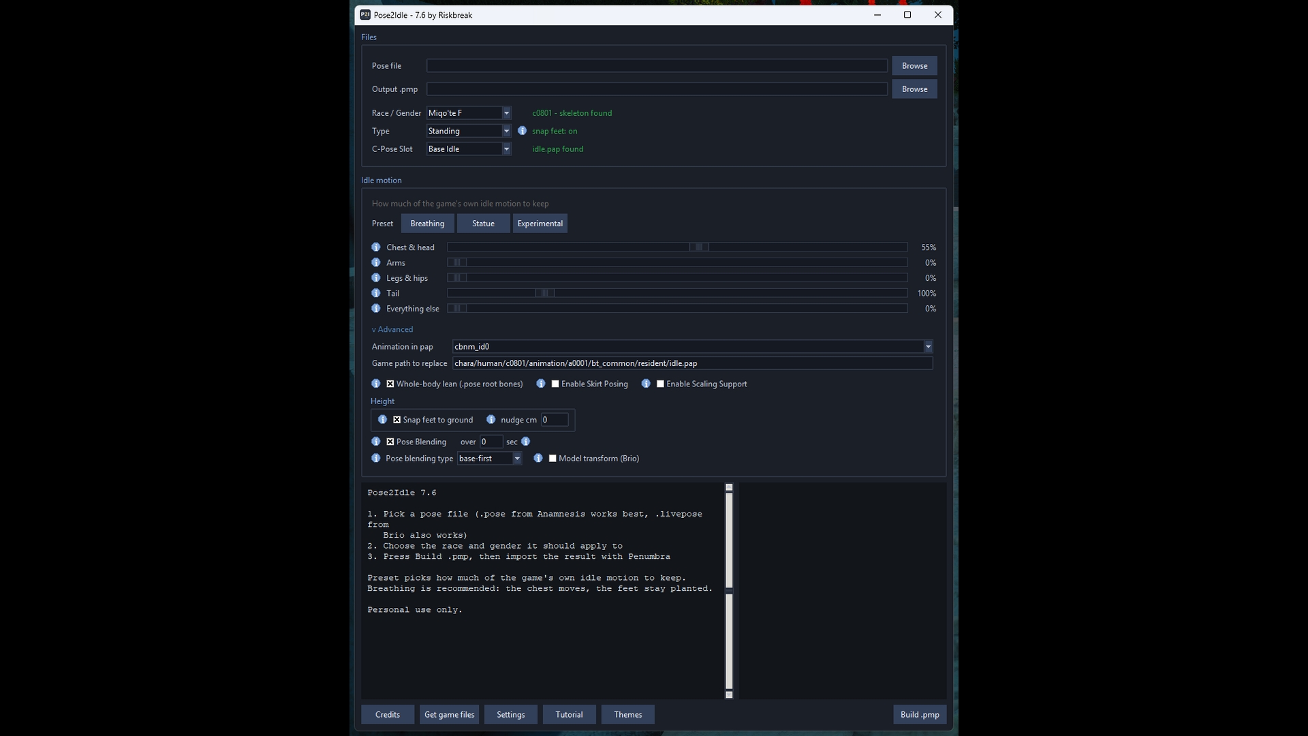Click the Build .pmp button

(x=920, y=714)
